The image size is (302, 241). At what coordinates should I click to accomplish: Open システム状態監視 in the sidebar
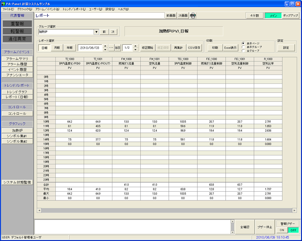tap(17, 182)
